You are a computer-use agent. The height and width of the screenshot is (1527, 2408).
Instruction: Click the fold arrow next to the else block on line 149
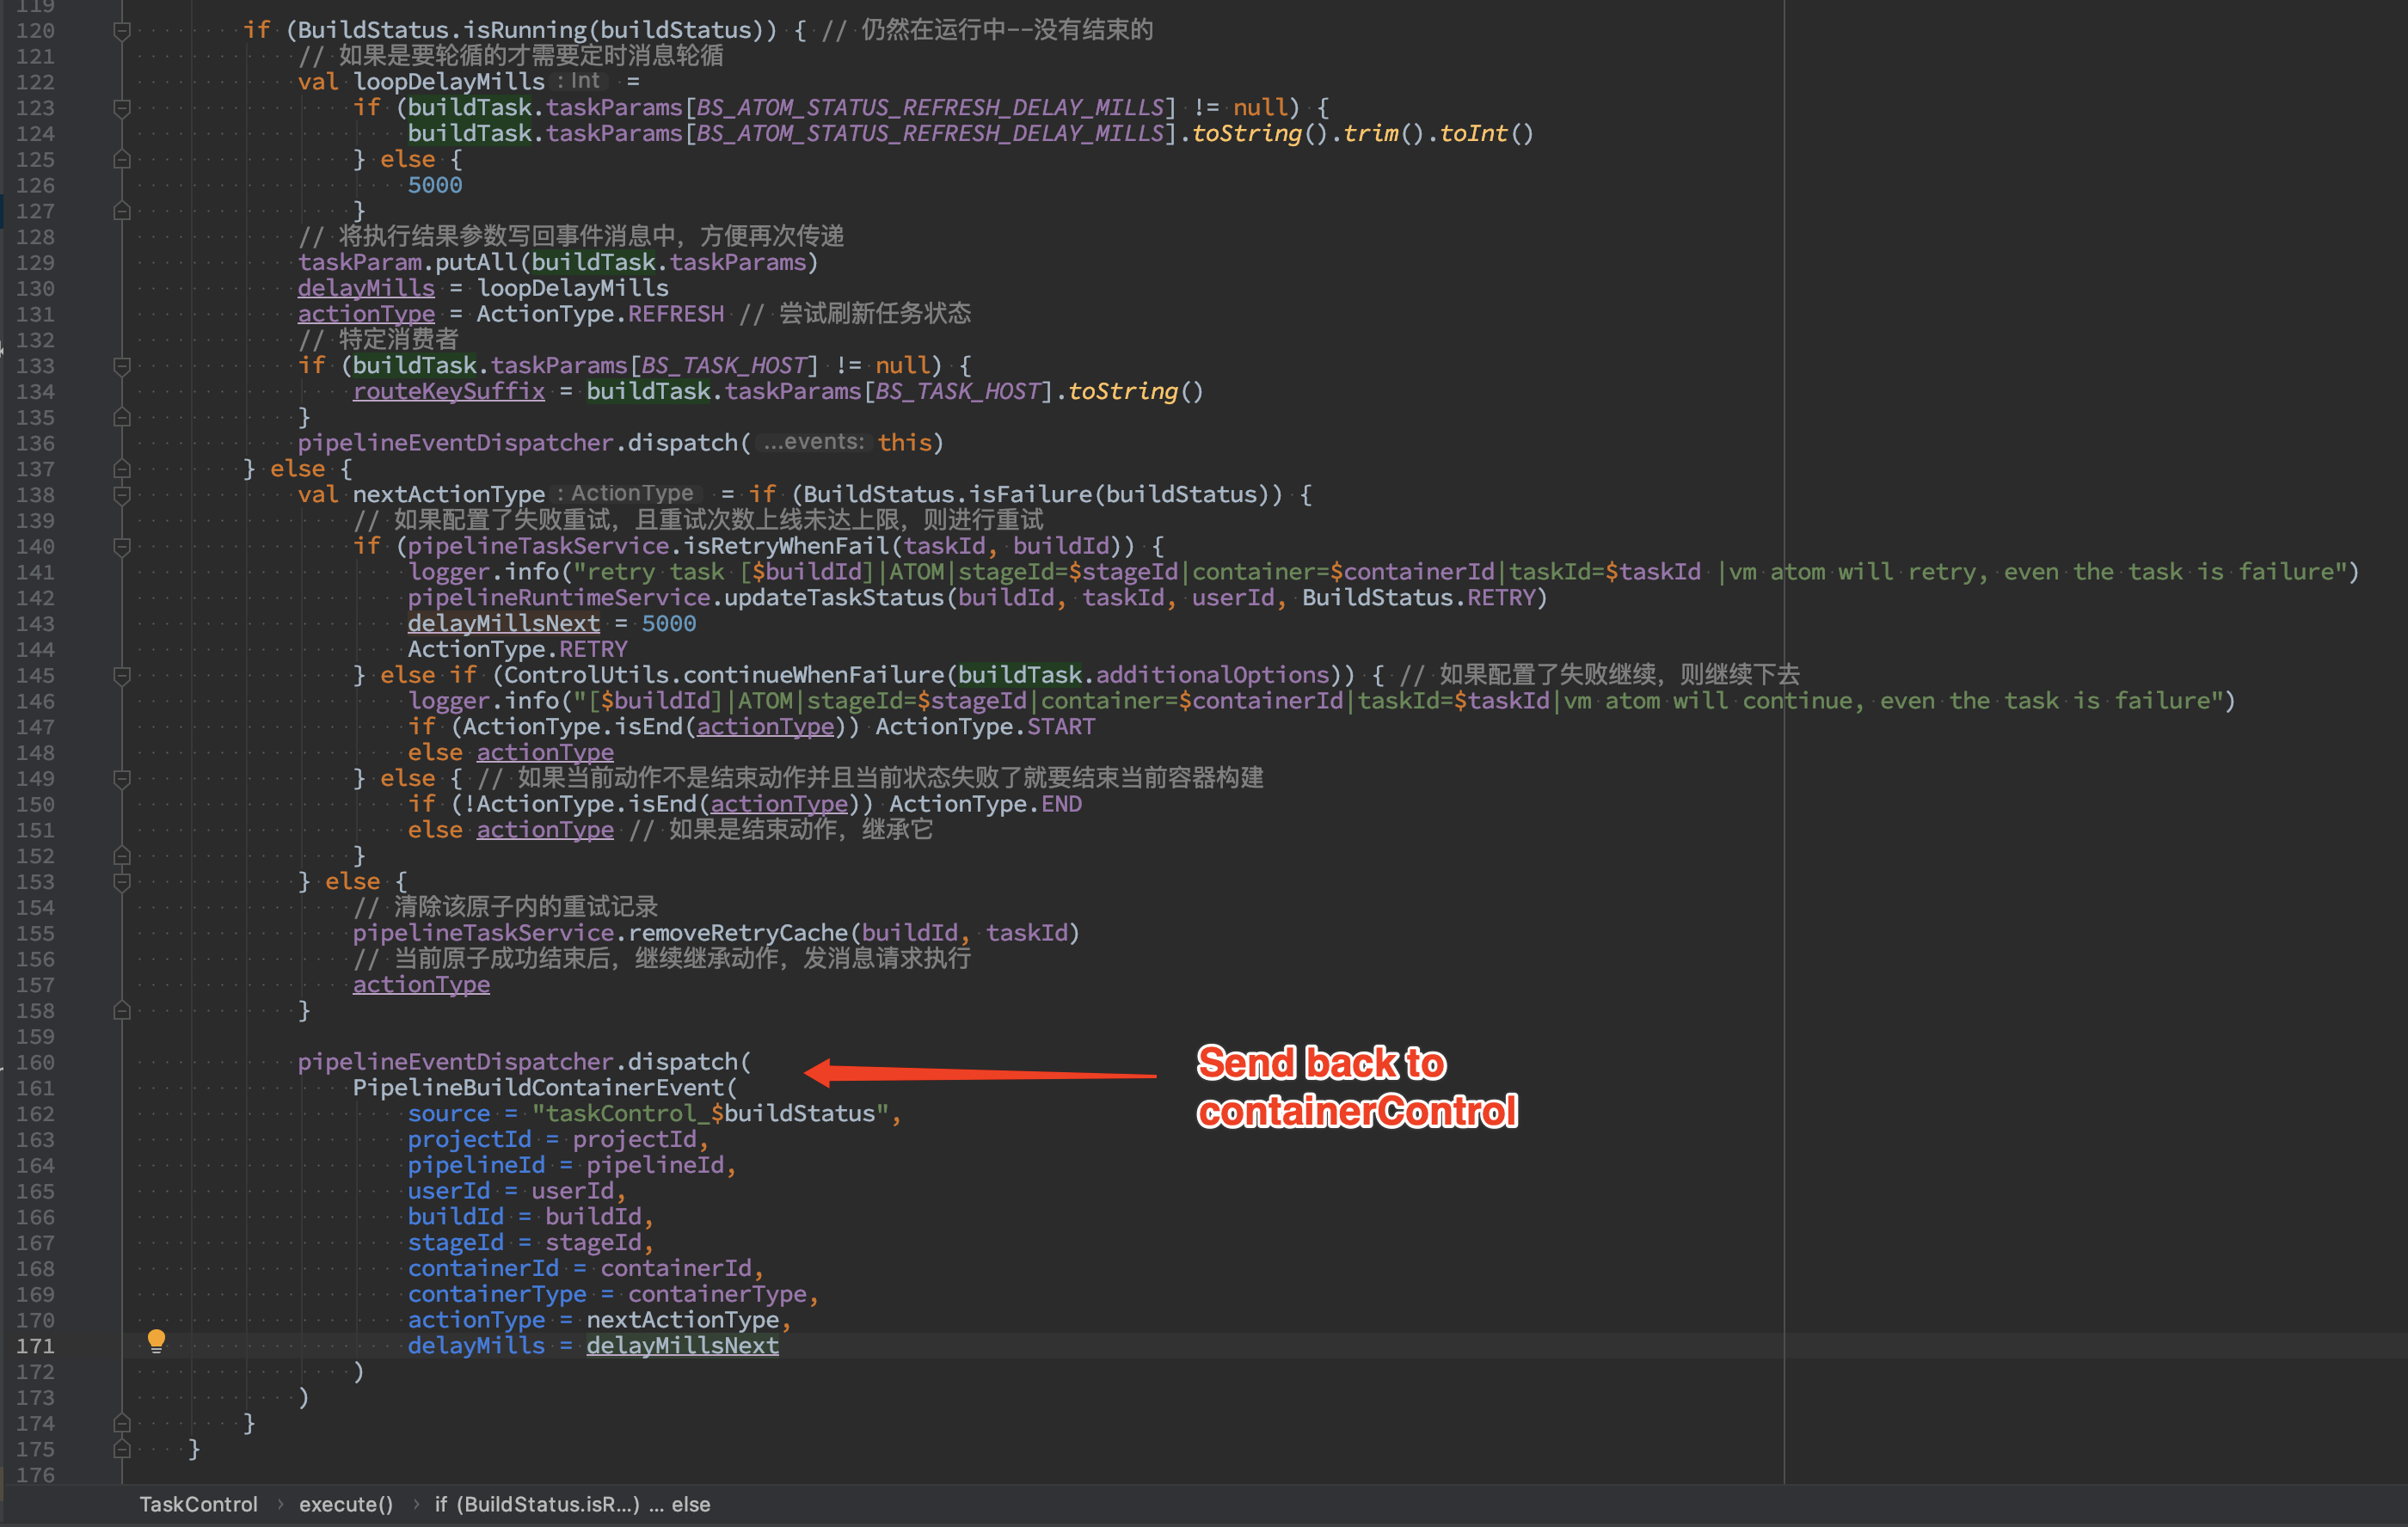click(x=121, y=779)
